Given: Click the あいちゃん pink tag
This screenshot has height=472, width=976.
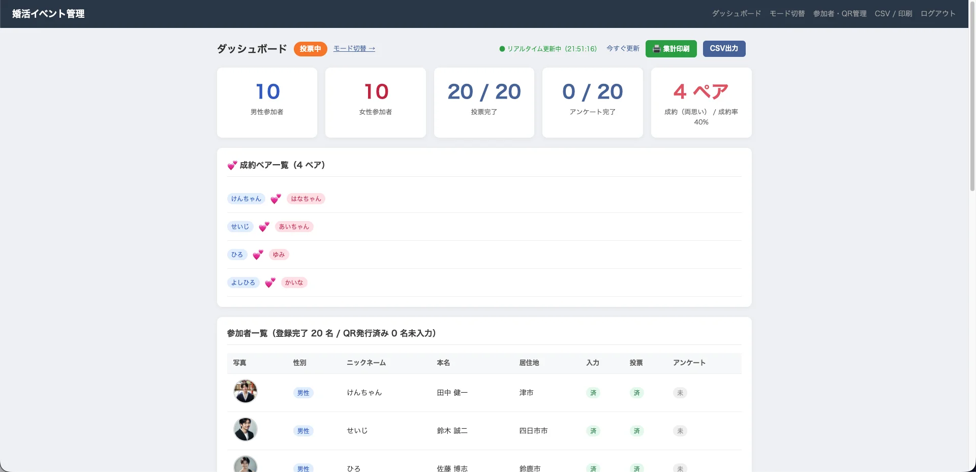Looking at the screenshot, I should coord(294,227).
